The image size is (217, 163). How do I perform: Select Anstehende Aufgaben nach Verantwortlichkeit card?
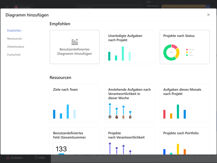coord(130,103)
